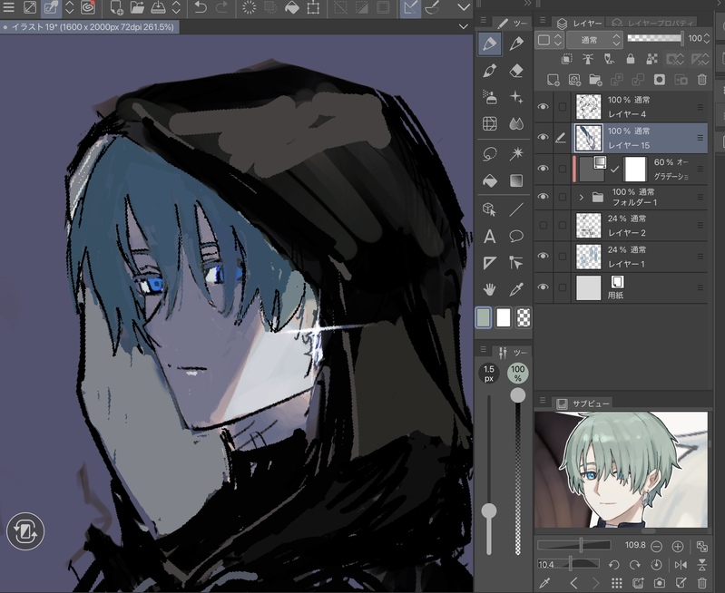Screen dimensions: 725x593
Task: Click the new raster layer icon
Action: [553, 80]
